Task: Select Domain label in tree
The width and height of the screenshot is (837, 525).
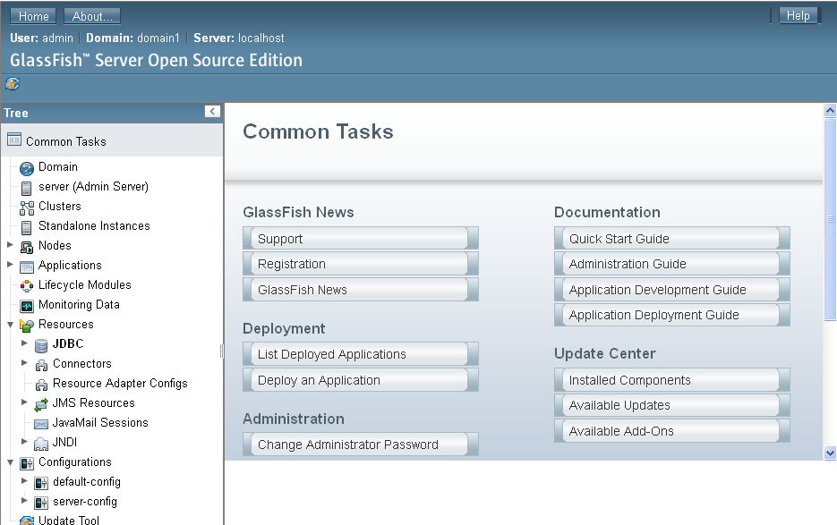Action: click(58, 166)
